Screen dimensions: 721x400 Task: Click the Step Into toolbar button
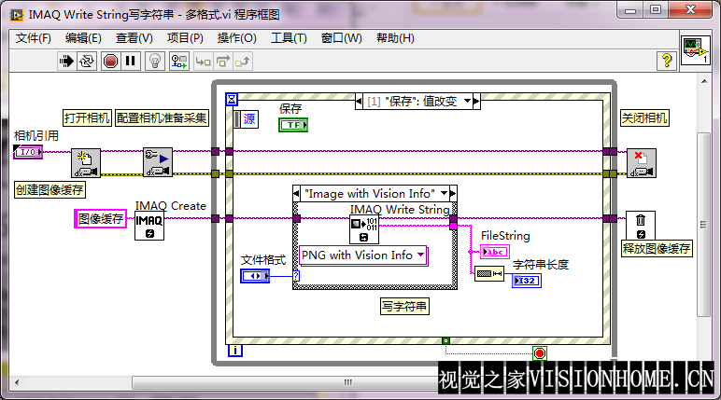(x=204, y=62)
